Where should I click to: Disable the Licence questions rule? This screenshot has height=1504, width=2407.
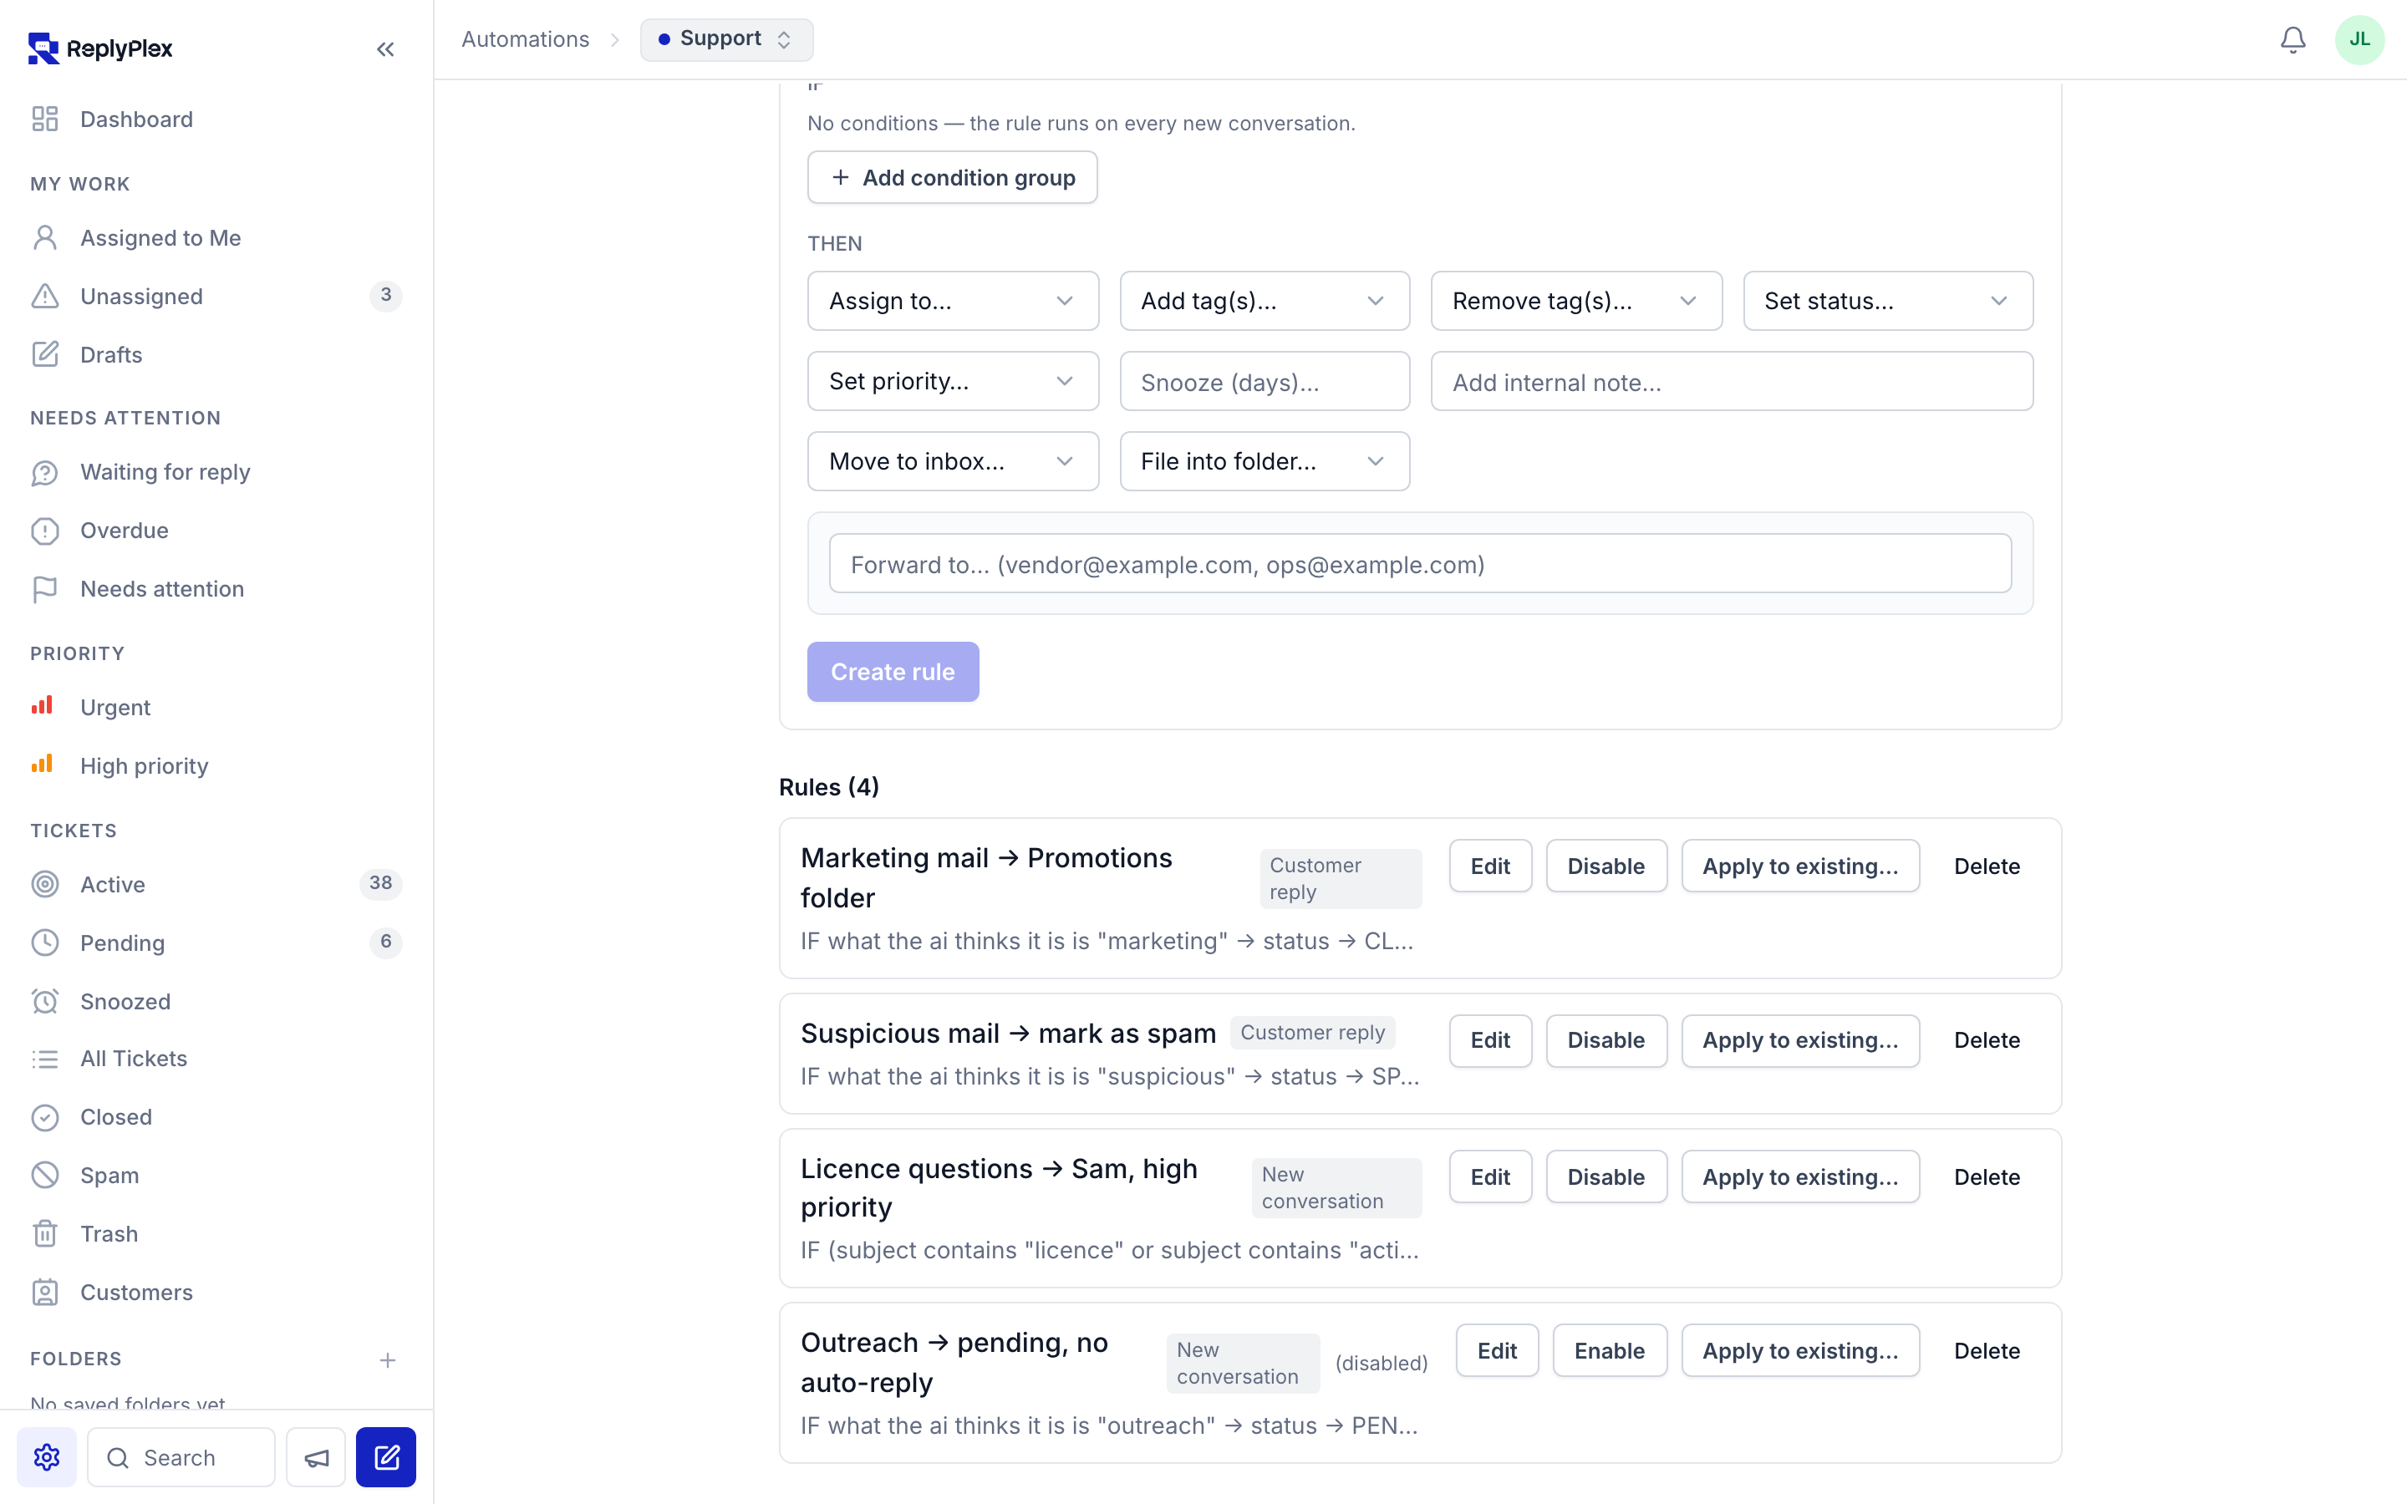(x=1606, y=1176)
